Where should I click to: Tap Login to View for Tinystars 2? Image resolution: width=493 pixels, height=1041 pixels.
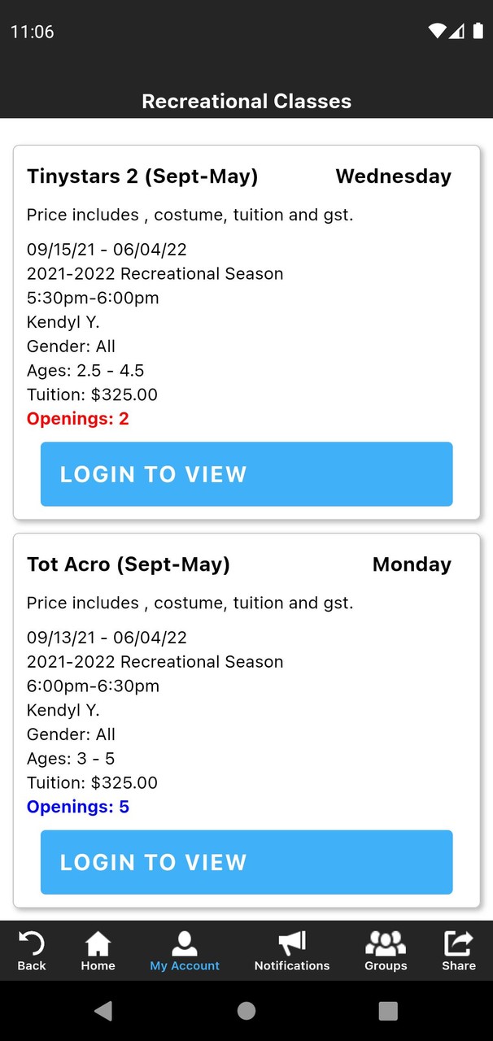(x=246, y=474)
